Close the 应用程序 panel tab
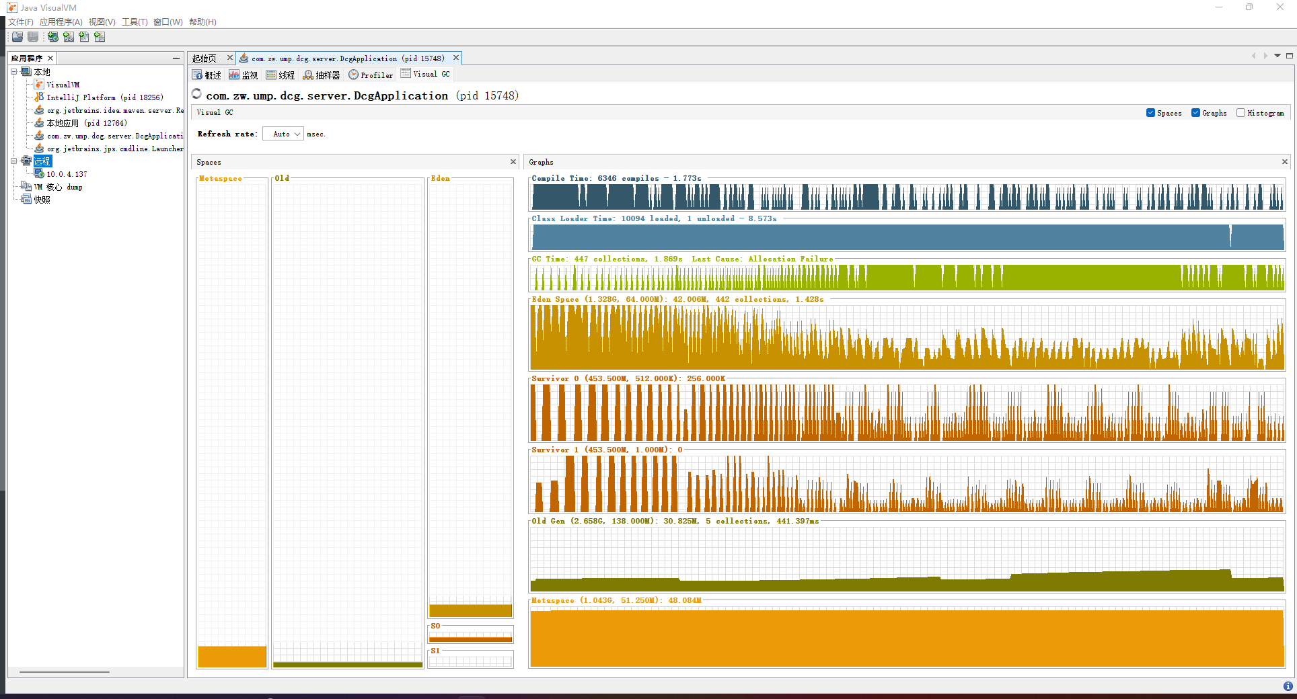The height and width of the screenshot is (699, 1297). [50, 58]
